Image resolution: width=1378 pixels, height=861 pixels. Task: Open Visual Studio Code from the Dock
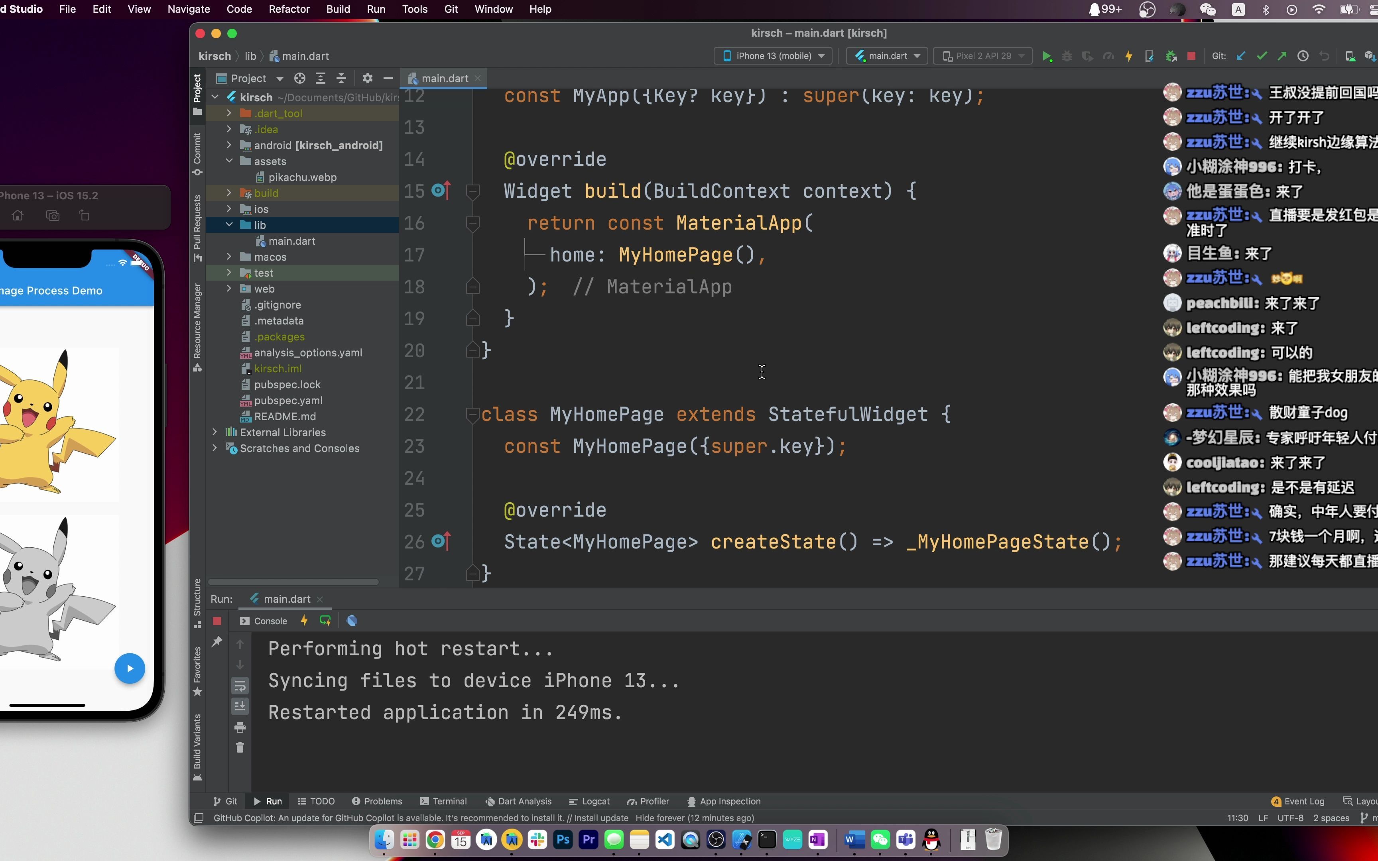tap(665, 839)
